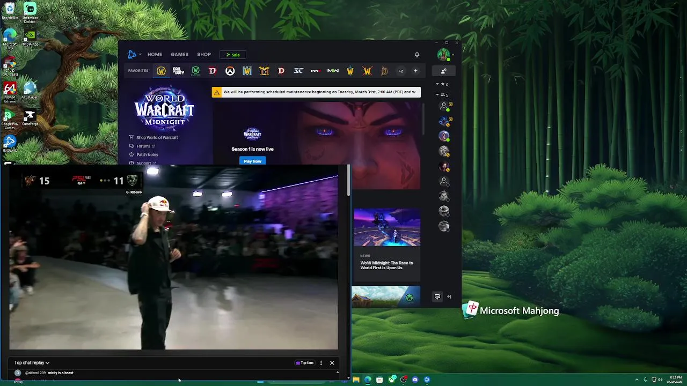This screenshot has width=687, height=386.
Task: Select StarCraft icon in favorites bar
Action: [x=298, y=71]
